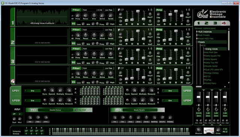The image size is (240, 137).
Task: Click the LFO1 Speed knob
Action: coord(52,90)
